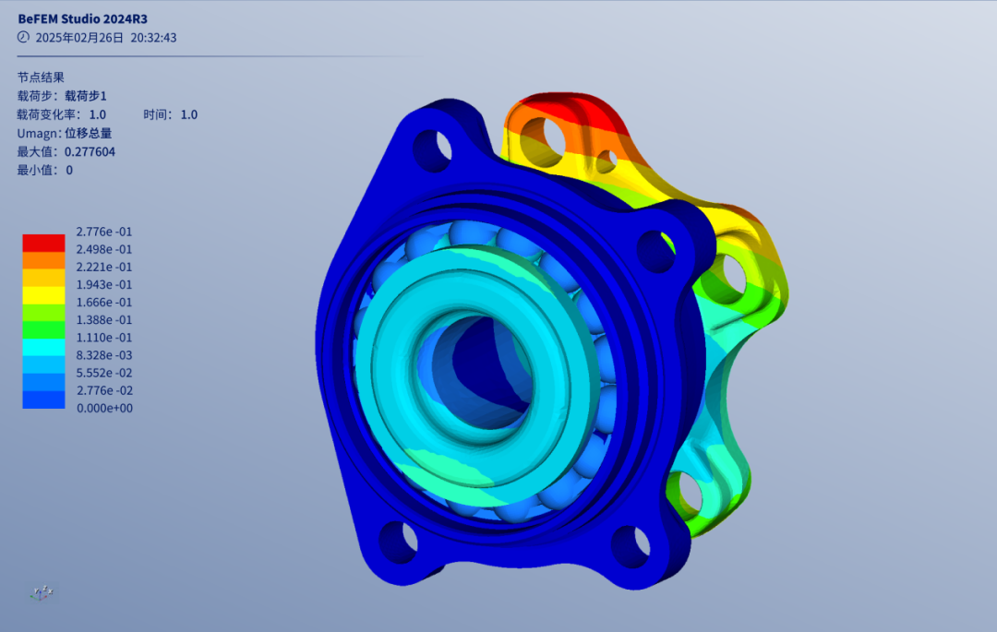Click the clock icon beside the date
This screenshot has height=632, width=997.
pyautogui.click(x=23, y=38)
